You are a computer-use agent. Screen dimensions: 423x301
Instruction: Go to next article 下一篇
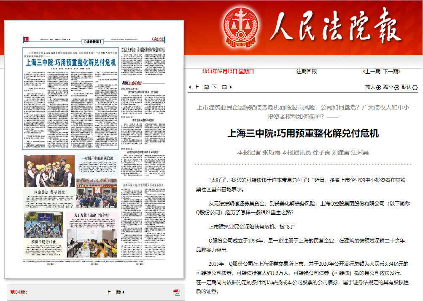pos(219,87)
